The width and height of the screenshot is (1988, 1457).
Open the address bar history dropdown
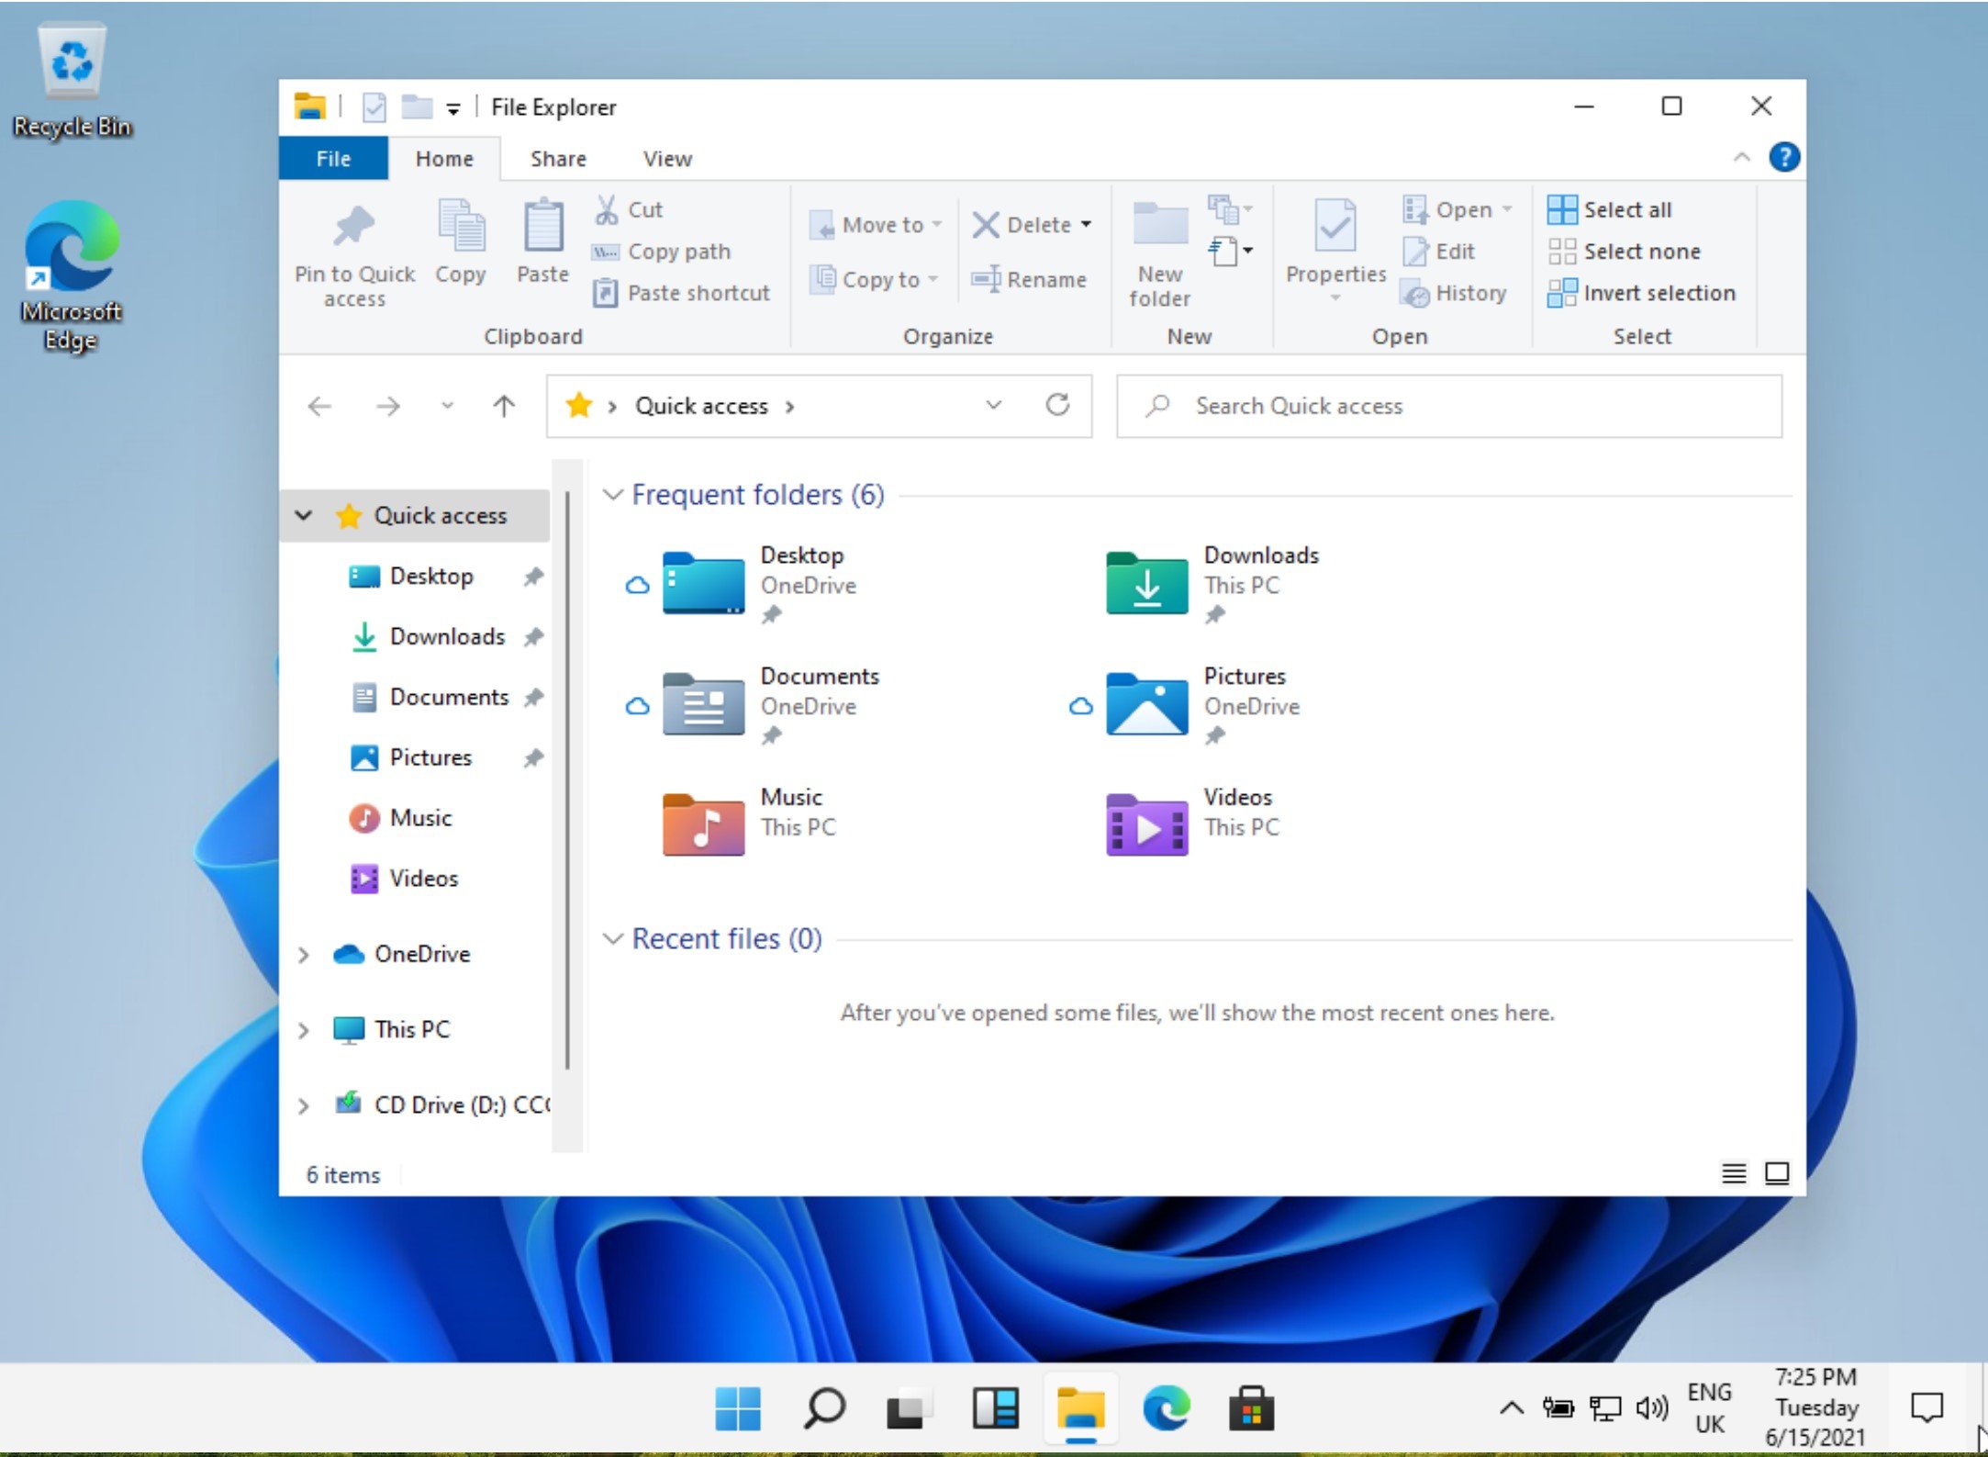(993, 406)
